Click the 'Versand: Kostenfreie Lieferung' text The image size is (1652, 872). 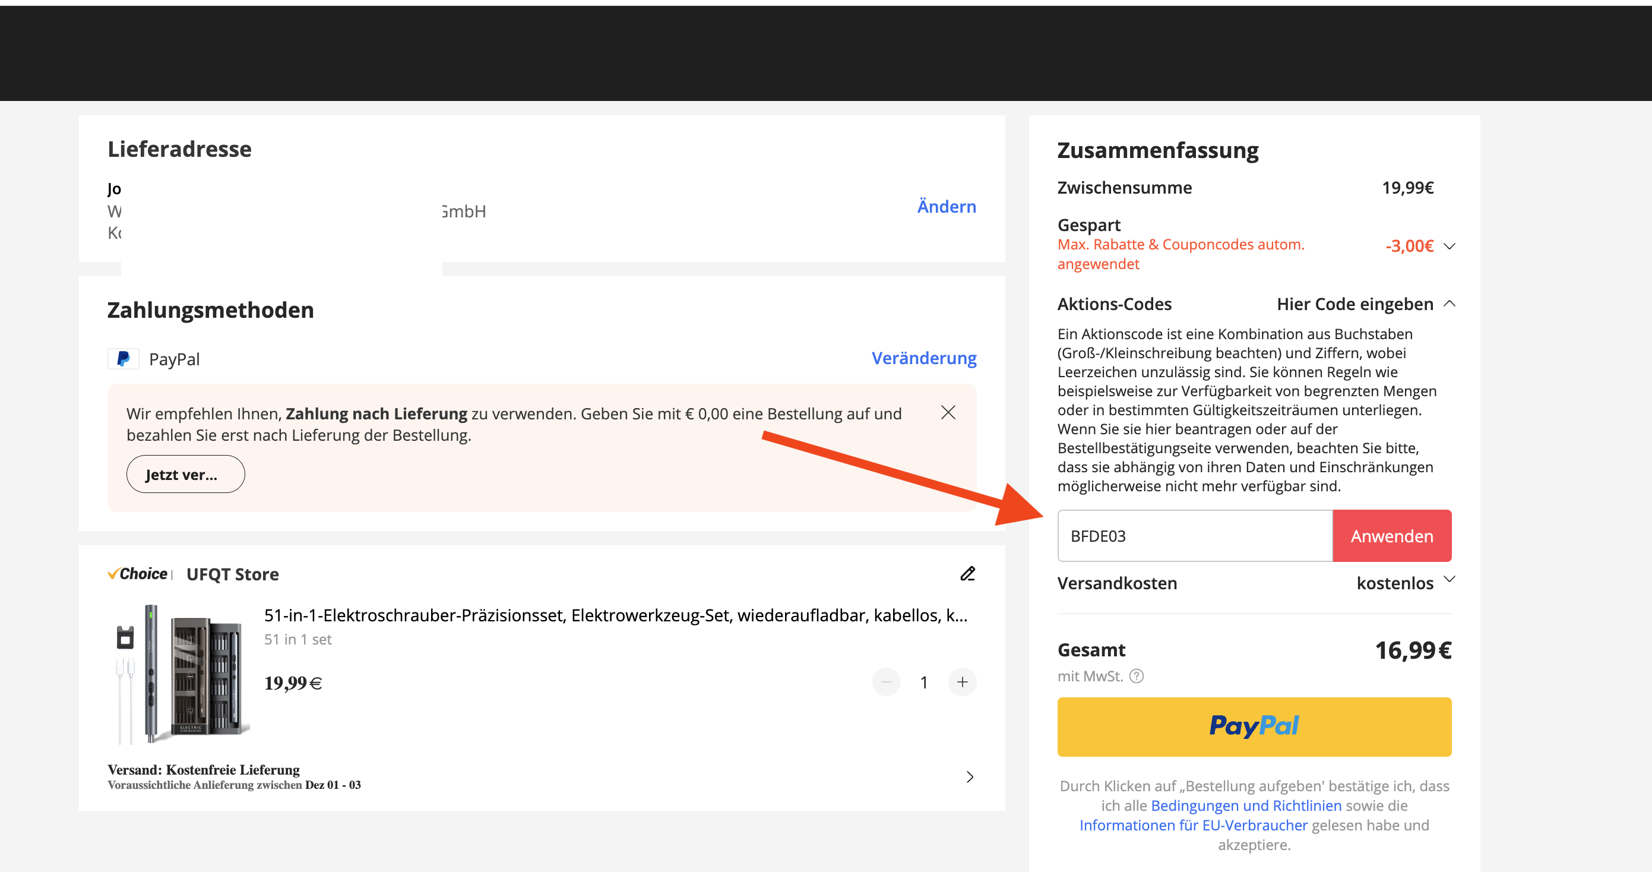(x=203, y=770)
